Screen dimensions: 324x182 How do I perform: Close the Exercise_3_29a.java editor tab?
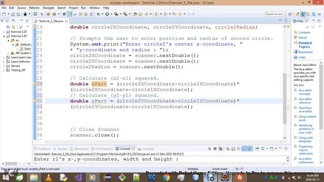click(66, 21)
